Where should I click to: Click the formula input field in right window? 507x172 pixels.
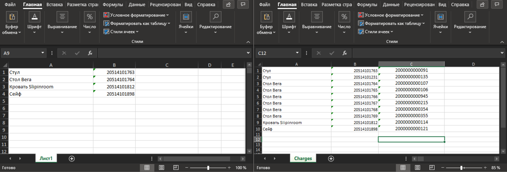[x=426, y=53]
